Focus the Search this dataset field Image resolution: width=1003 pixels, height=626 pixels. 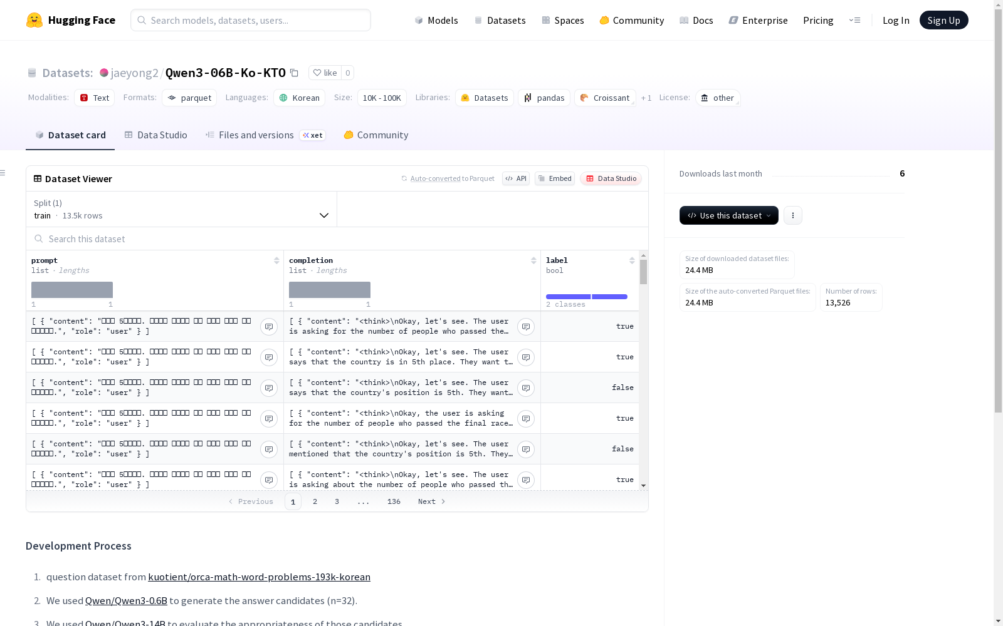[337, 239]
